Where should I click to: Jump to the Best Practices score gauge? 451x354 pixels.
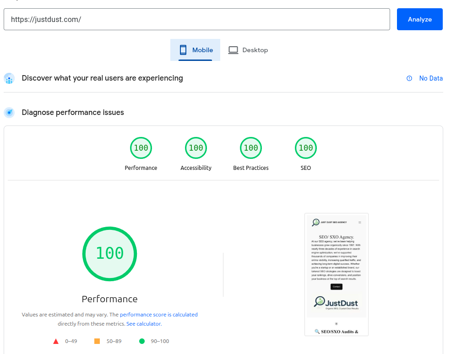[x=251, y=148]
